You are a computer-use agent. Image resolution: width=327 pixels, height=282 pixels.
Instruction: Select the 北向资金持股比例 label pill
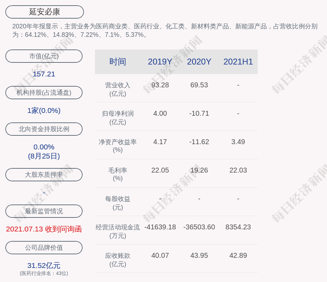[x=44, y=129]
